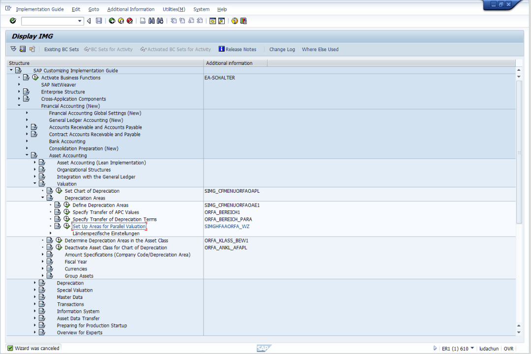Click the Existing BC Sets button
Screen dimensions: 531x354
[x=61, y=49]
